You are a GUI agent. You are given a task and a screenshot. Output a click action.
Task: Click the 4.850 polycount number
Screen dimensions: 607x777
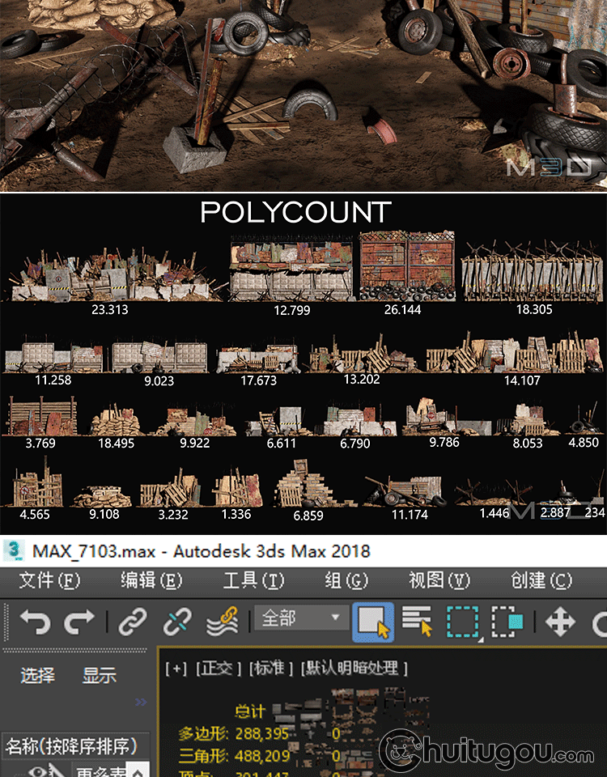pos(584,442)
